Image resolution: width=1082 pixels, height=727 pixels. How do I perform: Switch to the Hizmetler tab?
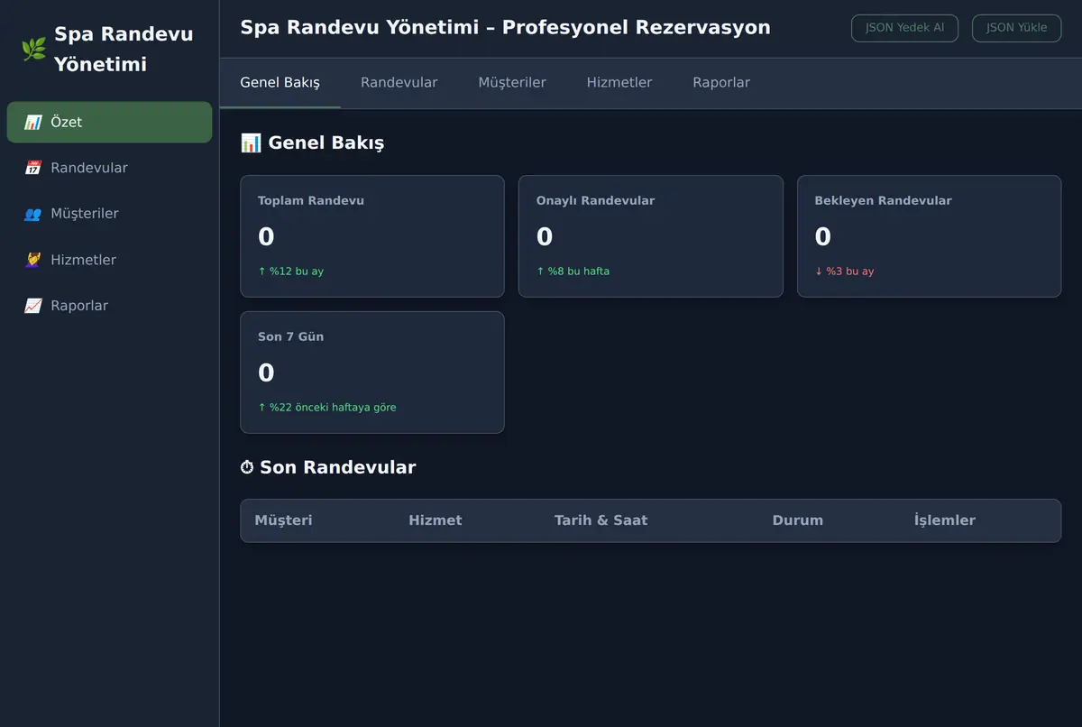click(x=619, y=83)
